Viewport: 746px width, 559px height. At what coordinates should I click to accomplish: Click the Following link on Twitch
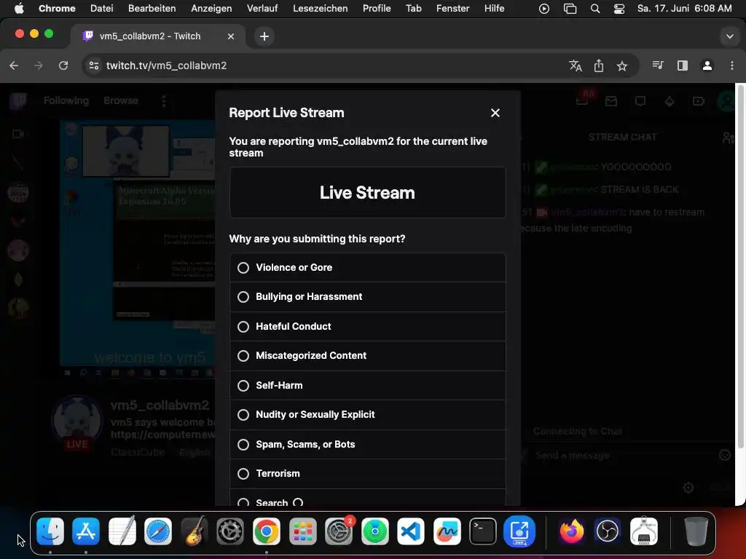pyautogui.click(x=66, y=100)
